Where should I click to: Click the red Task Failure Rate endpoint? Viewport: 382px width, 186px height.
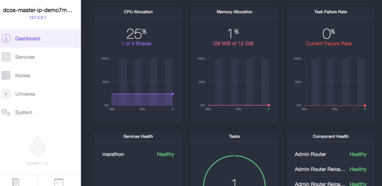pyautogui.click(x=365, y=106)
